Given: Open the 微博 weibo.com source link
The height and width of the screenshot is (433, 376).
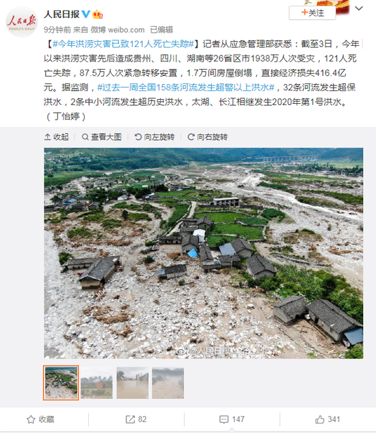Looking at the screenshot, I should pos(118,29).
